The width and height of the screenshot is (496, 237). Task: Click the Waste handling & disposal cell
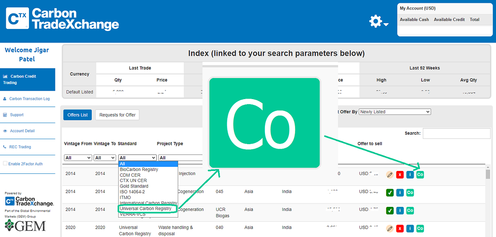176,230
